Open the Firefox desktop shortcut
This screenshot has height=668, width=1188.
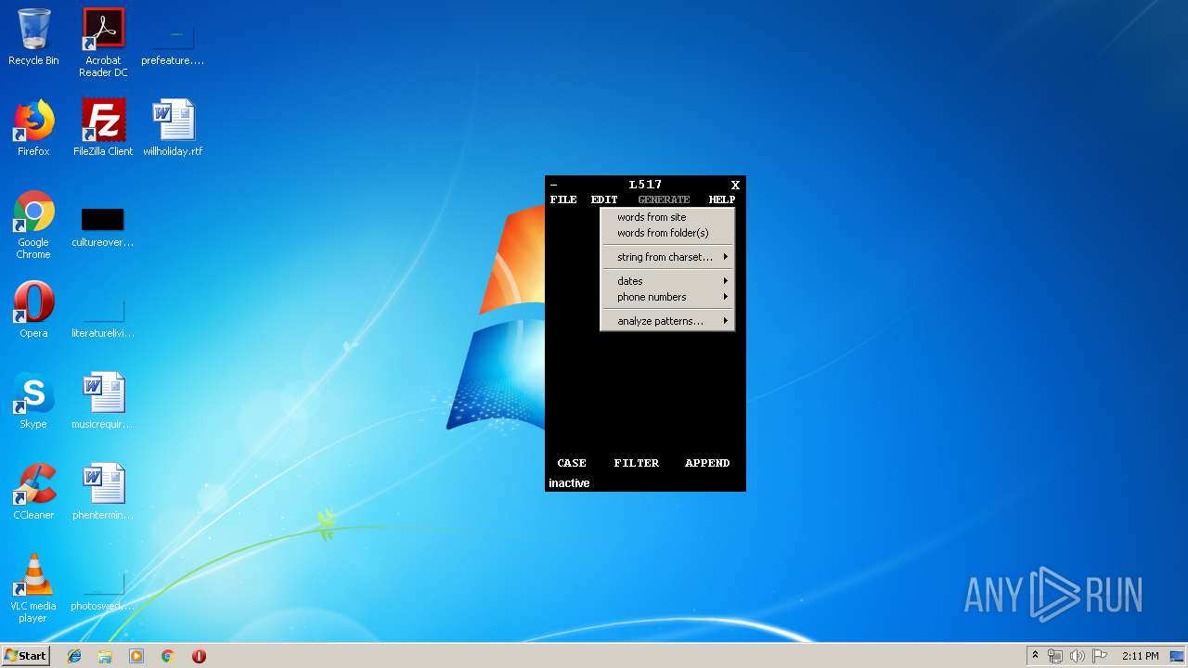(x=33, y=128)
